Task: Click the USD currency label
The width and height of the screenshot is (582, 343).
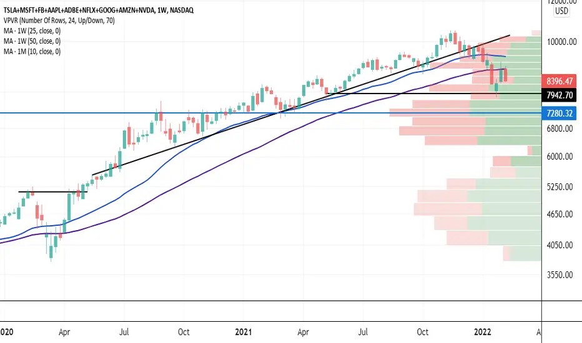Action: coord(561,11)
